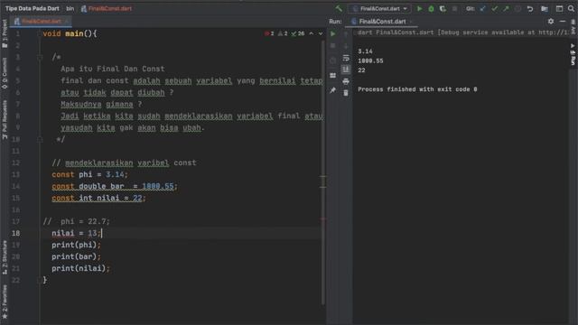Hide the Run tool window with the minus icon
This screenshot has width=578, height=325.
coord(563,22)
